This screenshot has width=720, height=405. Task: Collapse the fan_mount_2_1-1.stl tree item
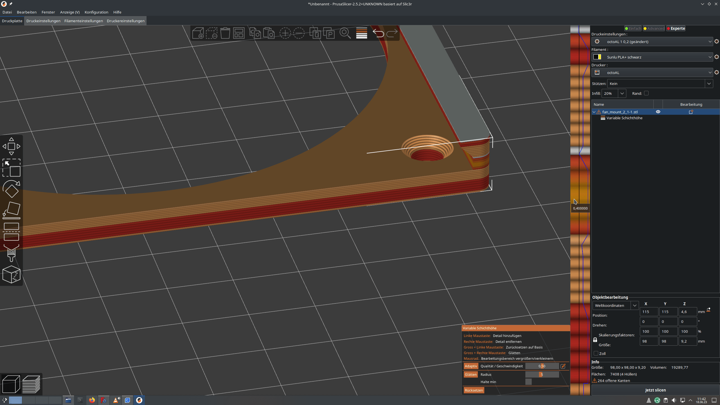pos(594,112)
